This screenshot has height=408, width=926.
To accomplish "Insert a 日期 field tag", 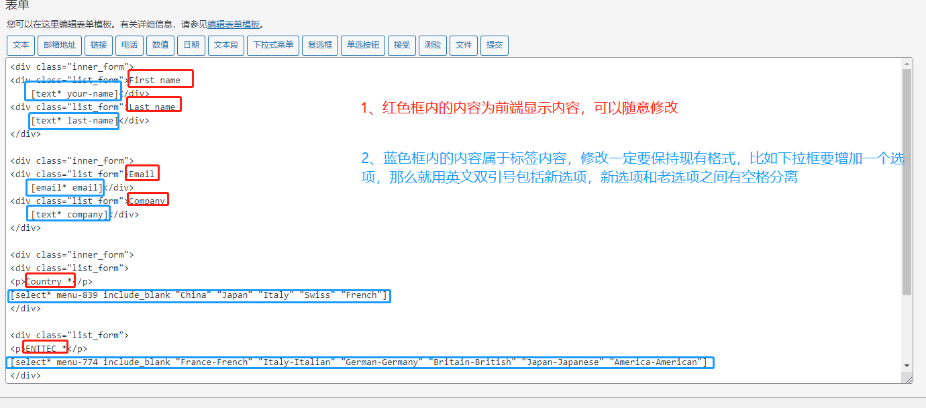I will tap(191, 45).
